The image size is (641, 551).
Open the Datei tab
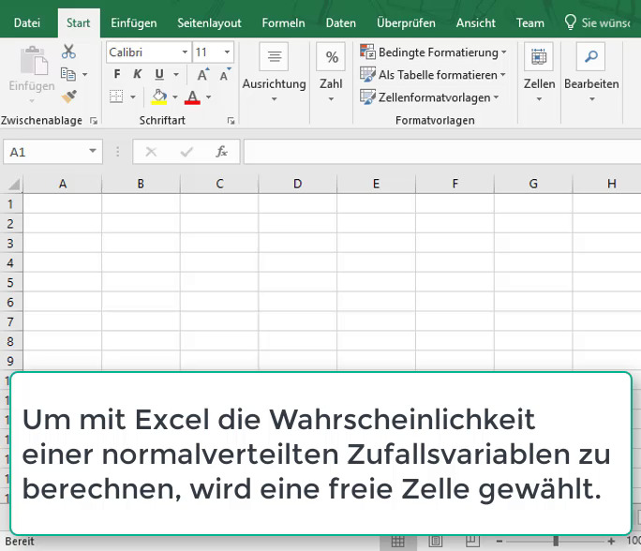point(27,22)
